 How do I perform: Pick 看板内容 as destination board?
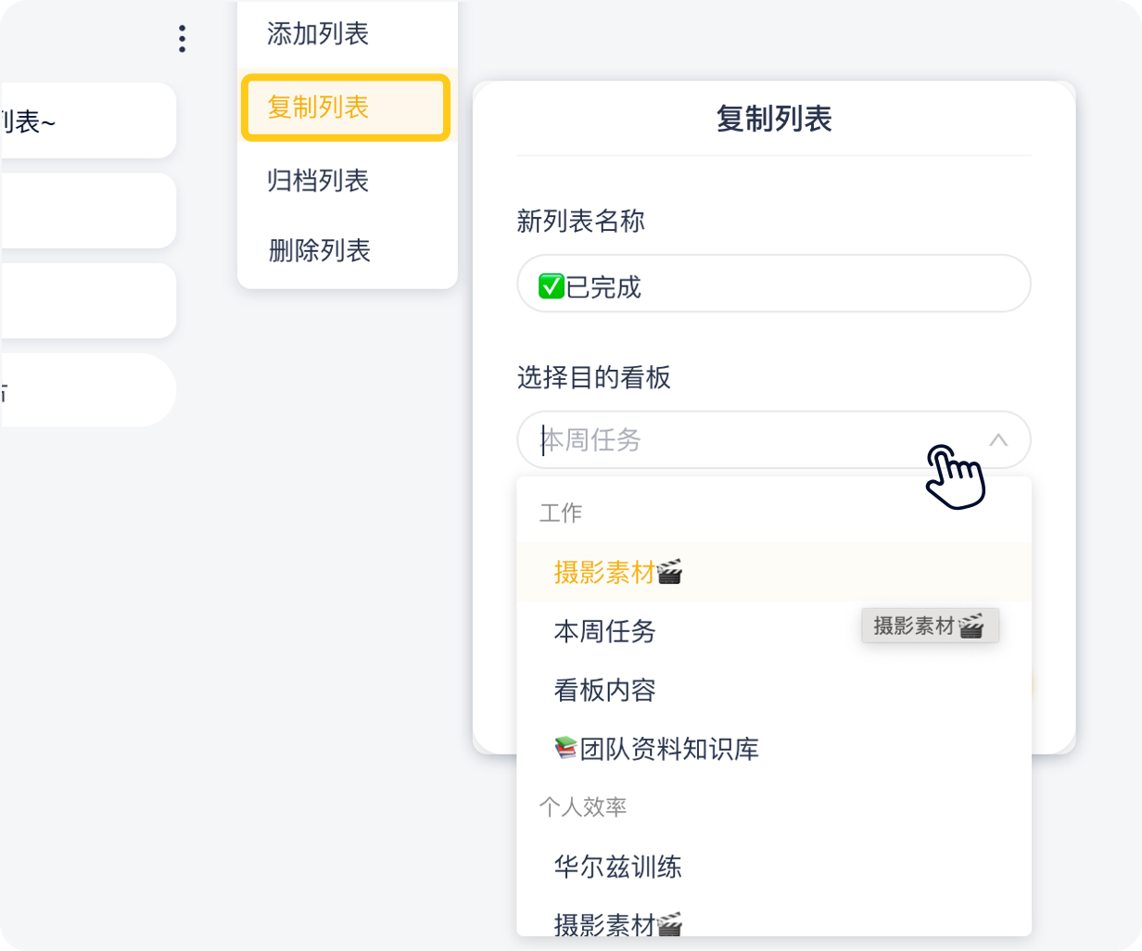[604, 691]
